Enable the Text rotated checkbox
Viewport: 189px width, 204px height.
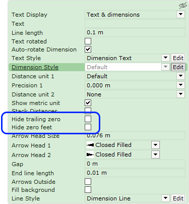pyautogui.click(x=88, y=41)
